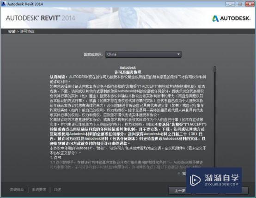Close the Autodesk Revit 2014 installer window

250,4
